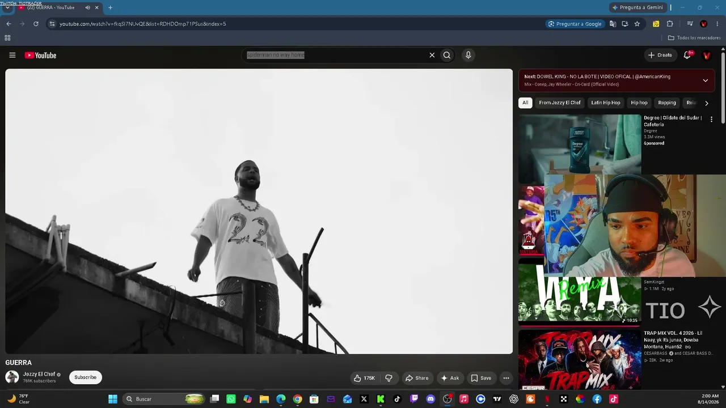The image size is (726, 408).
Task: Click Preguntar a Google lens button
Action: click(x=575, y=24)
